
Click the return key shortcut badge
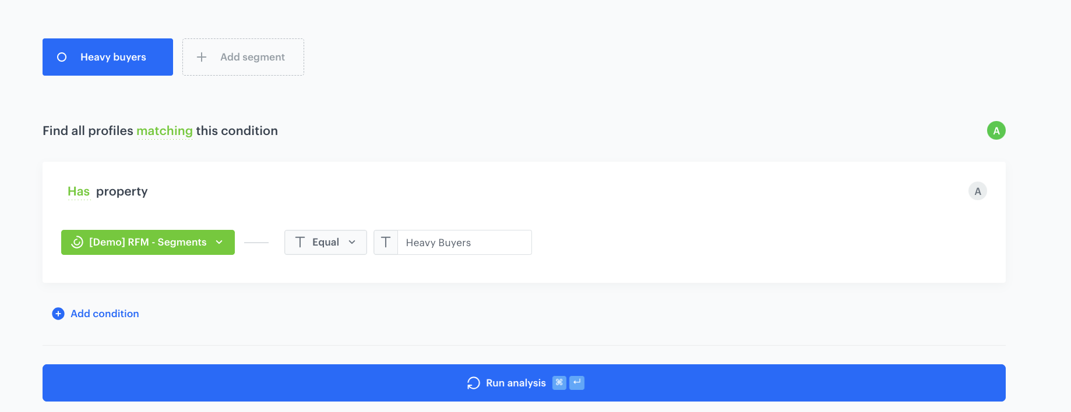(577, 382)
